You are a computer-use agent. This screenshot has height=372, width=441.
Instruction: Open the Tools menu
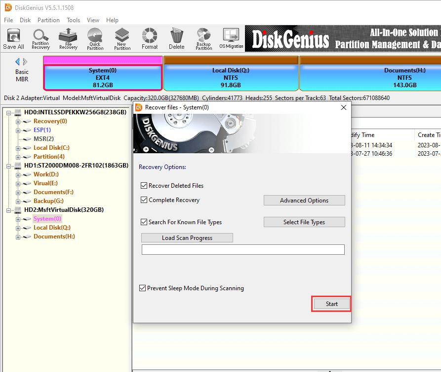pyautogui.click(x=74, y=20)
